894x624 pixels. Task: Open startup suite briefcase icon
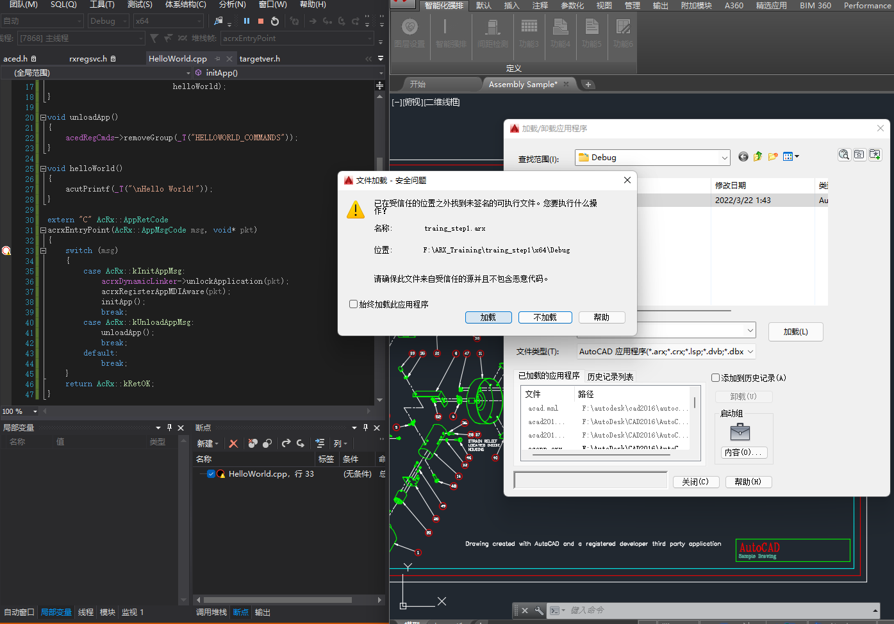(740, 432)
